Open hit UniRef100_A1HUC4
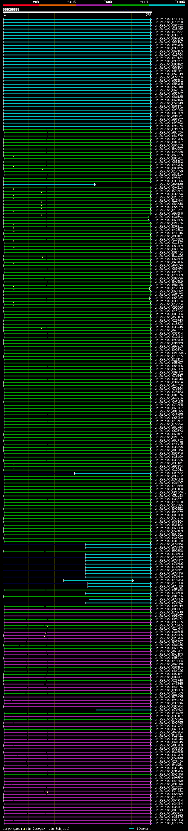This screenshot has height=831, width=188. coord(169,661)
